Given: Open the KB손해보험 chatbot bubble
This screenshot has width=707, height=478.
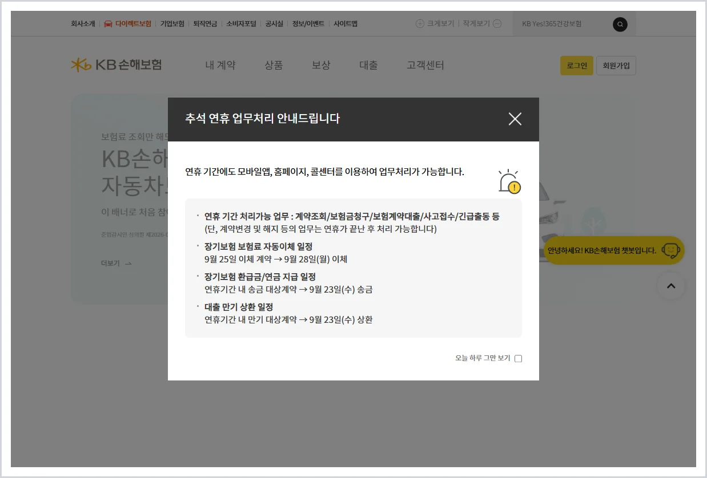Looking at the screenshot, I should point(614,250).
